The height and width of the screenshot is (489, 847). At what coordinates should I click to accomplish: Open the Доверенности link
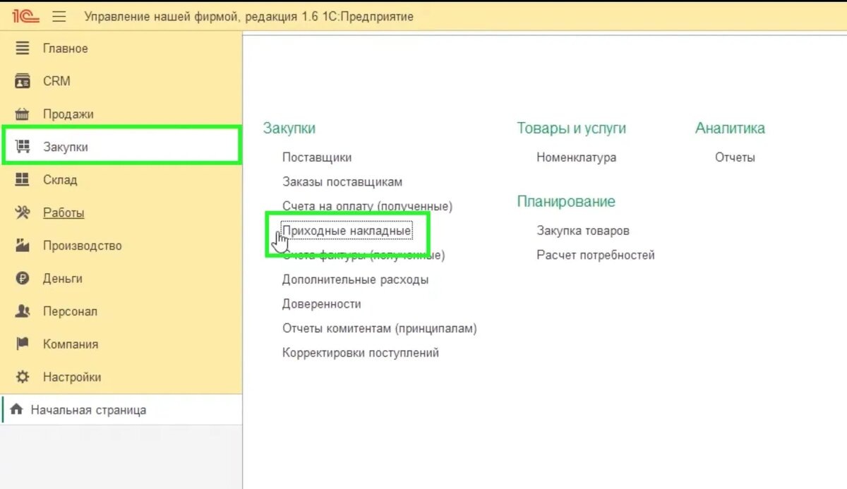pos(322,304)
